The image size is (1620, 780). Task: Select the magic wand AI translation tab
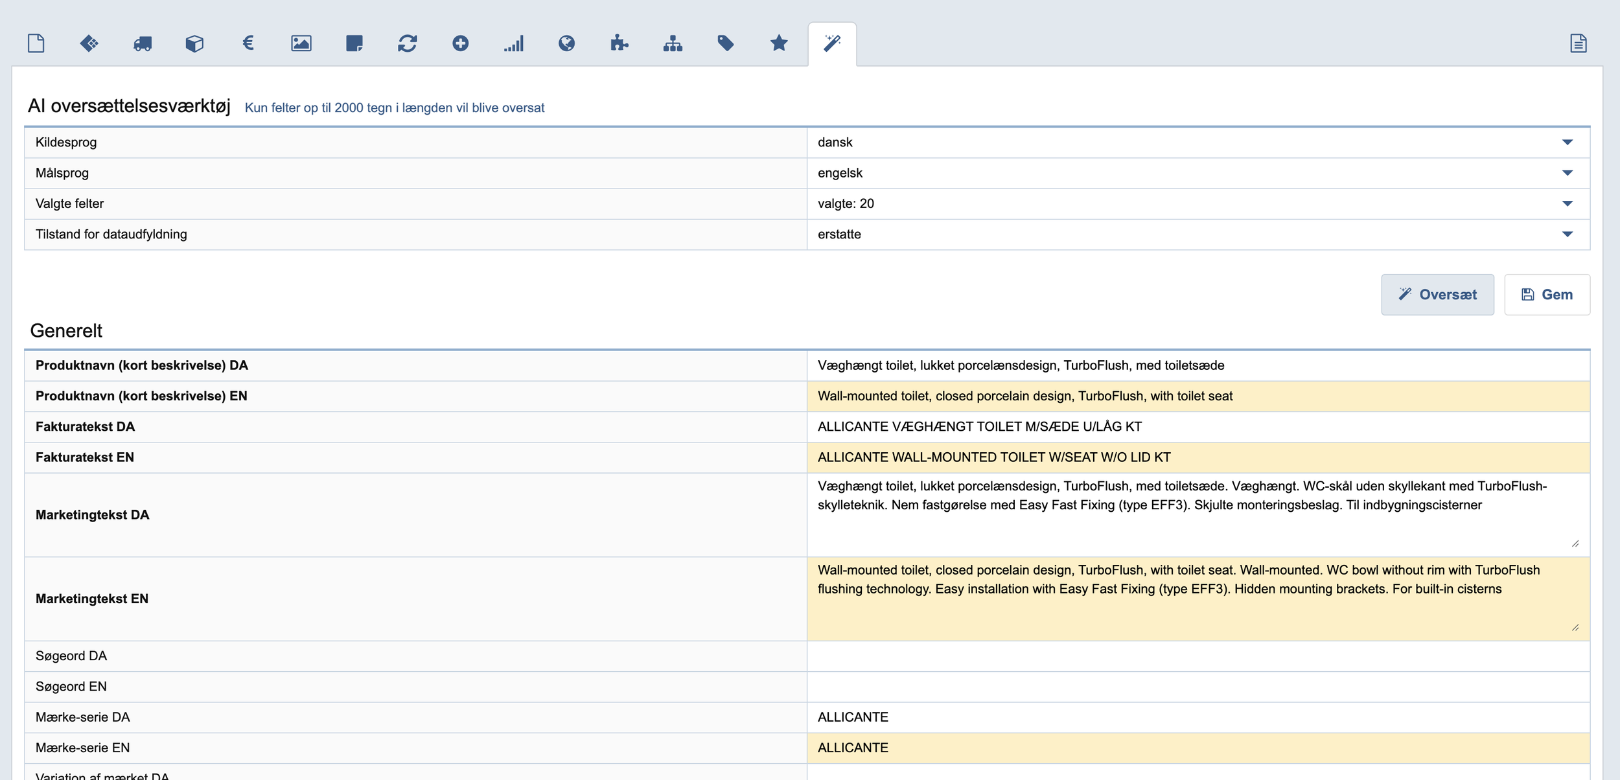pyautogui.click(x=832, y=43)
